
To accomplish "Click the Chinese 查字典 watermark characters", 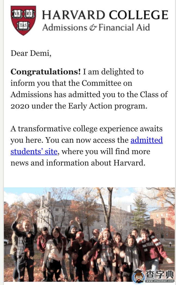I will pos(160,274).
